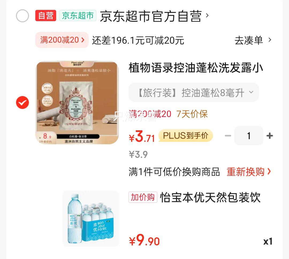Tap the green 京东超市 tag
Viewport: 289px width, 259px height.
coord(78,16)
